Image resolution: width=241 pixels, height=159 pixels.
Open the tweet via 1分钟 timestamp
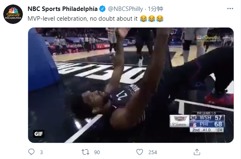pos(155,9)
